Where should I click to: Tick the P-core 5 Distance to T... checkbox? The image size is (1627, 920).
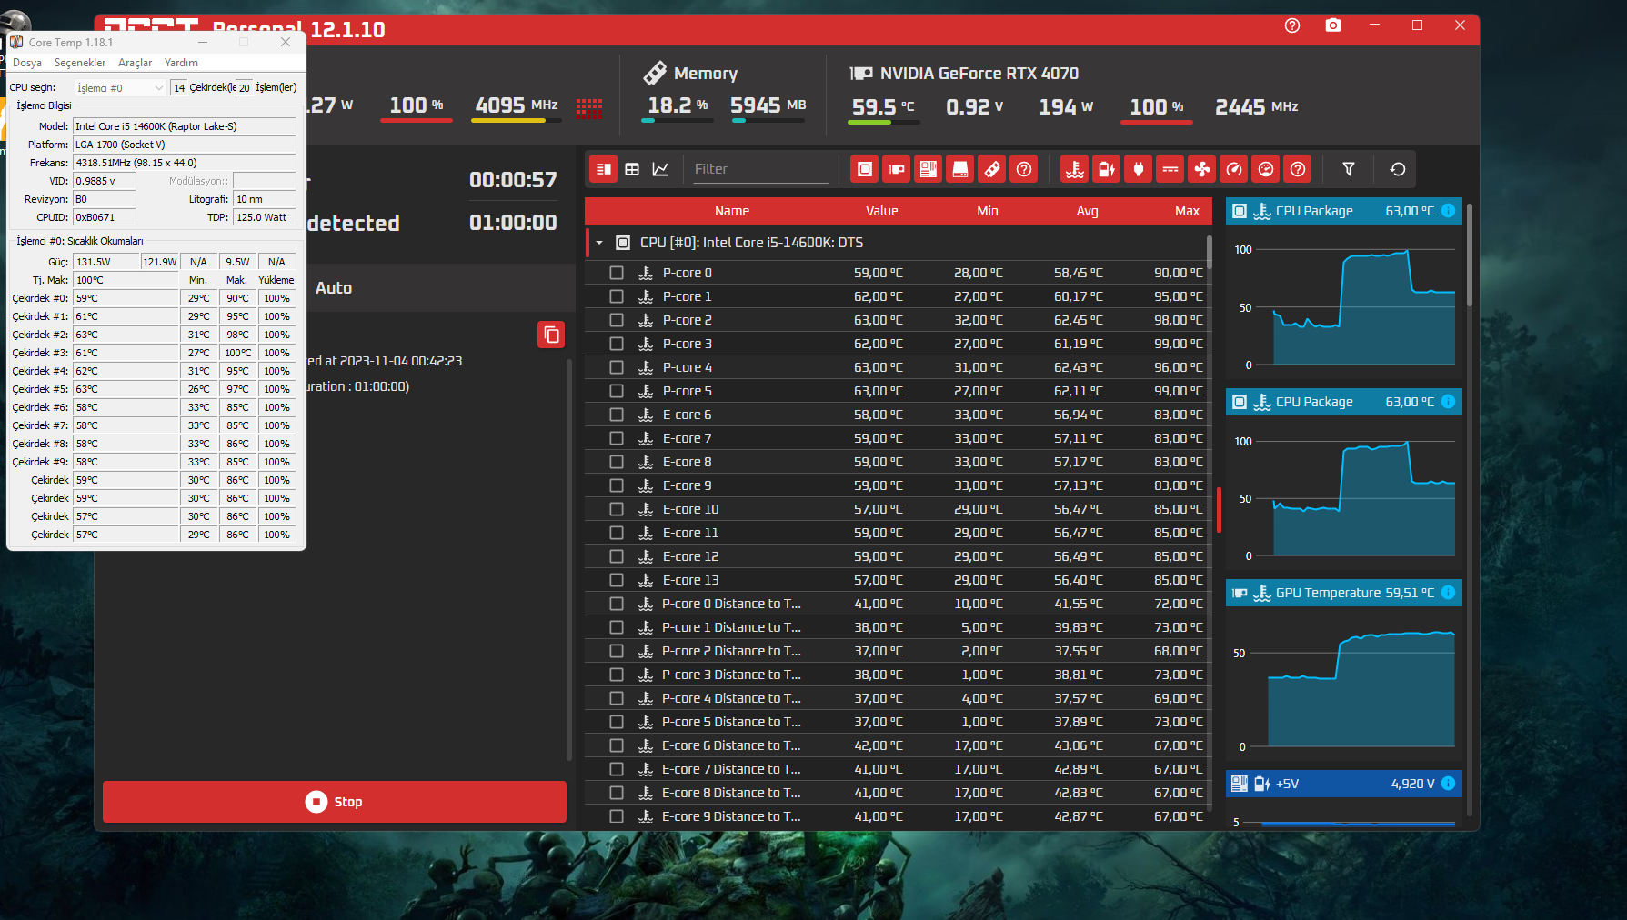[617, 722]
